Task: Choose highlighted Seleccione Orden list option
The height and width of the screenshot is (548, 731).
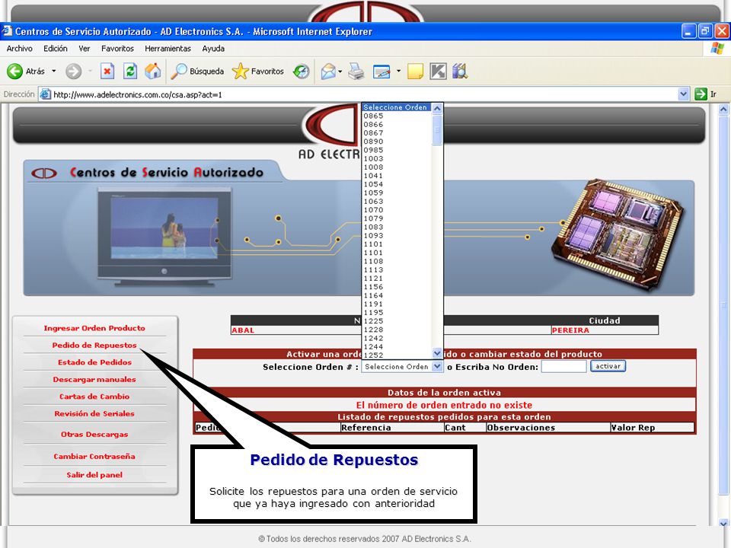Action: coord(397,107)
